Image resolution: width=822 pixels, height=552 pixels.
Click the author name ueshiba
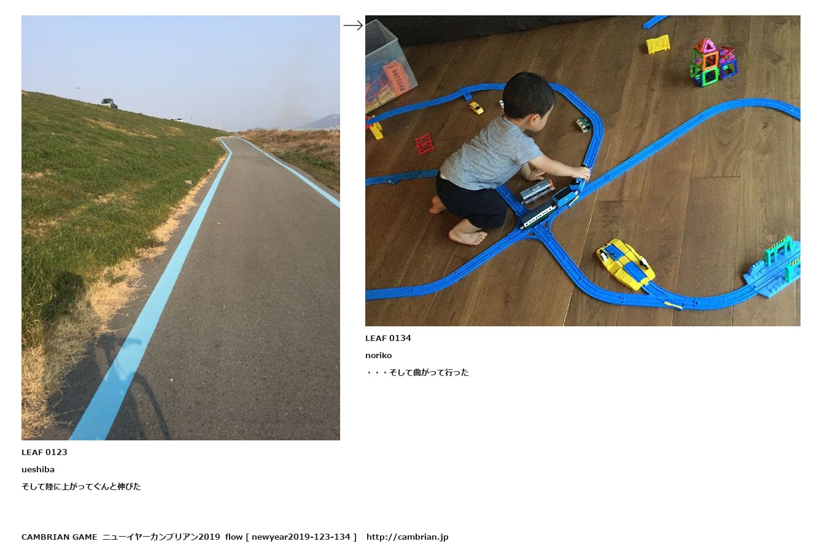pyautogui.click(x=38, y=469)
